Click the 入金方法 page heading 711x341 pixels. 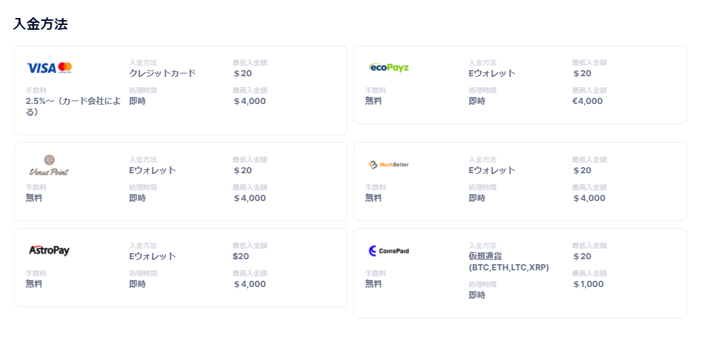coord(40,24)
